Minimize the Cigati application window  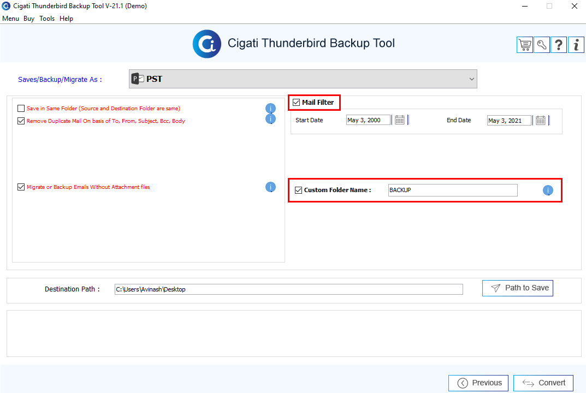525,6
